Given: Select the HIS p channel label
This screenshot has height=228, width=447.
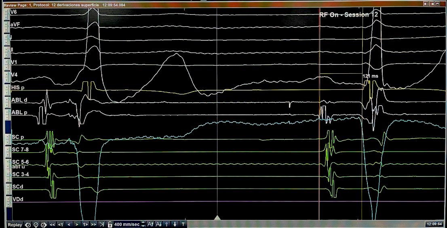Looking at the screenshot, I should 18,87.
